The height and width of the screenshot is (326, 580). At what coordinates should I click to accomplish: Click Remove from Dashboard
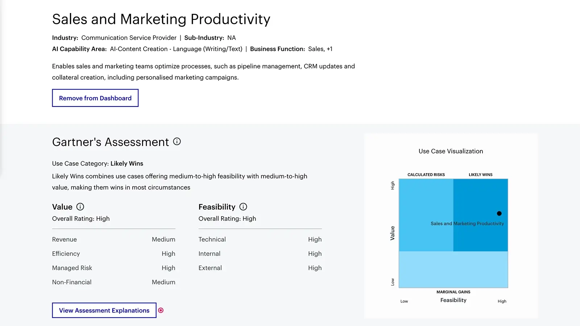95,98
